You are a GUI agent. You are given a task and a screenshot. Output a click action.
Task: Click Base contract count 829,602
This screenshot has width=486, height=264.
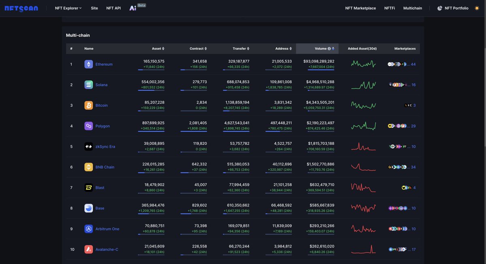pos(199,205)
